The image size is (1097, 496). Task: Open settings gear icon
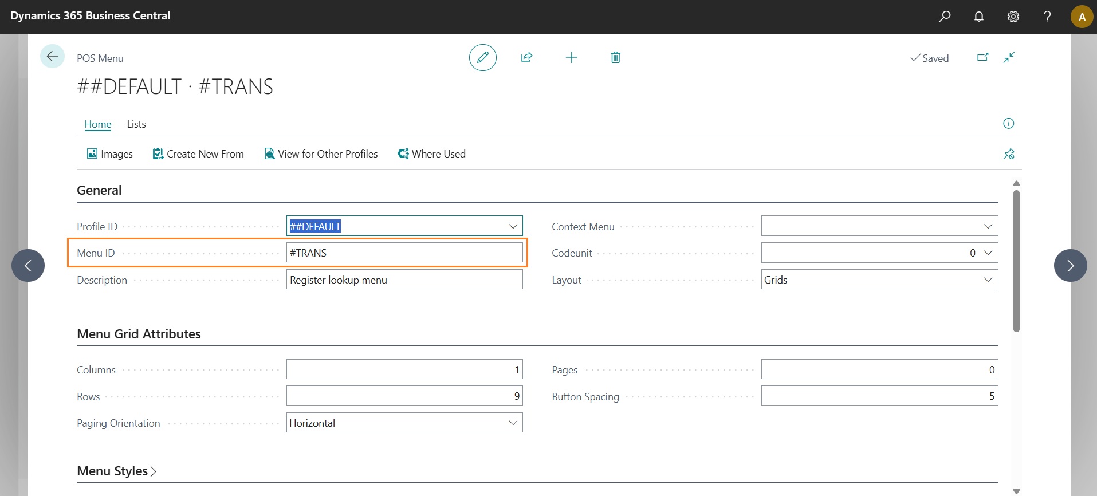pos(1013,17)
